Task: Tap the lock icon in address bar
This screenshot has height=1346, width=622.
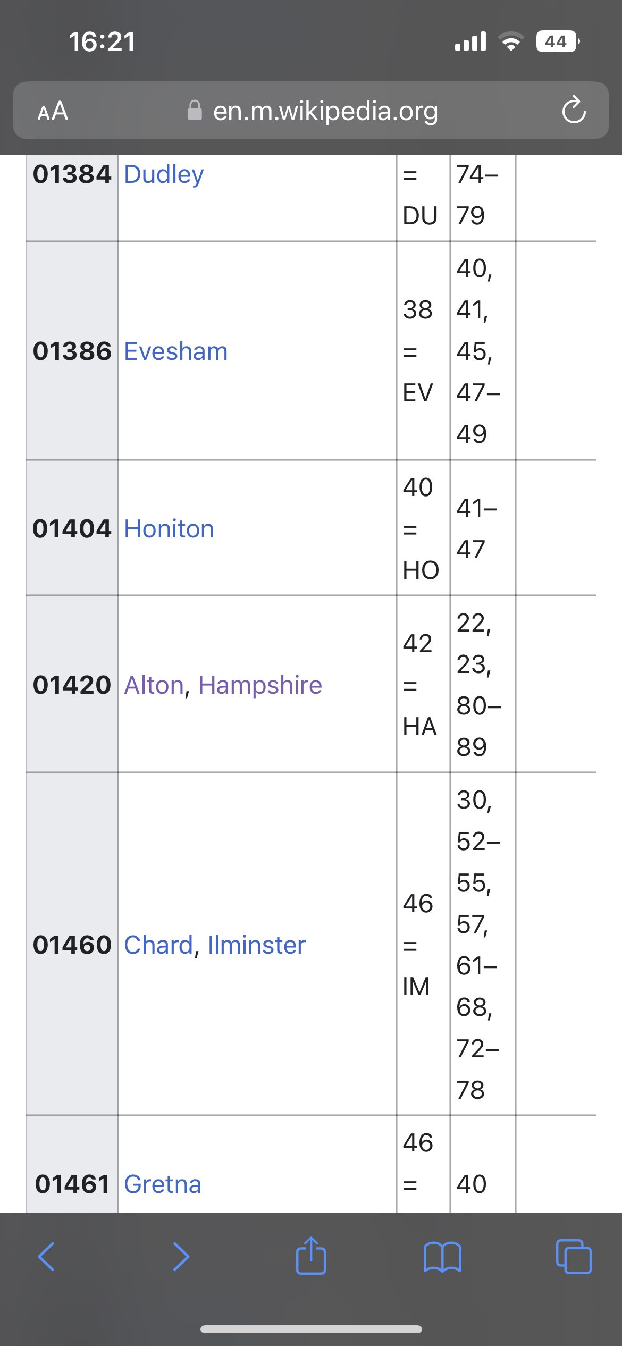Action: tap(195, 111)
